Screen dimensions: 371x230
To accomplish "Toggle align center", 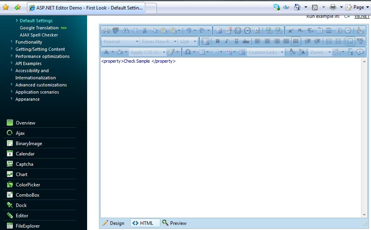I will (267, 42).
